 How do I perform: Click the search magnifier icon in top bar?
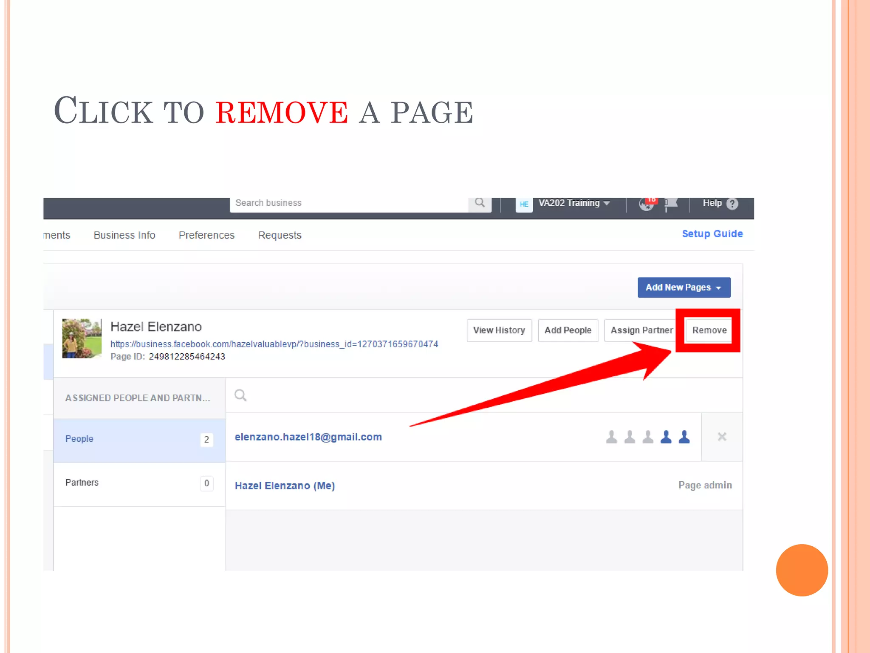(480, 203)
